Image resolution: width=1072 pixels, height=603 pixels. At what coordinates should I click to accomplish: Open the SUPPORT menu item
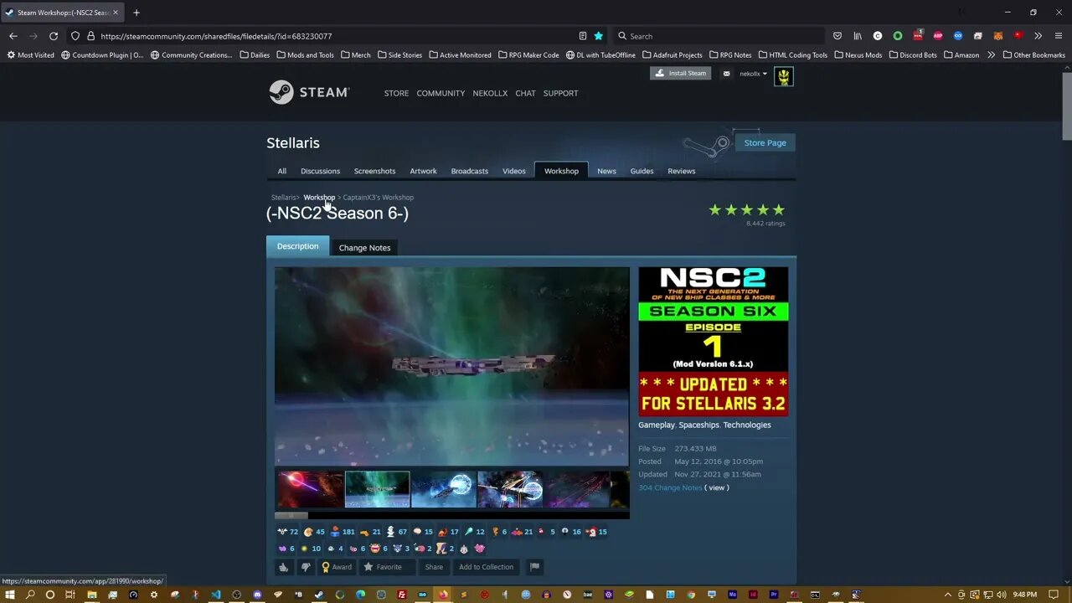[560, 93]
